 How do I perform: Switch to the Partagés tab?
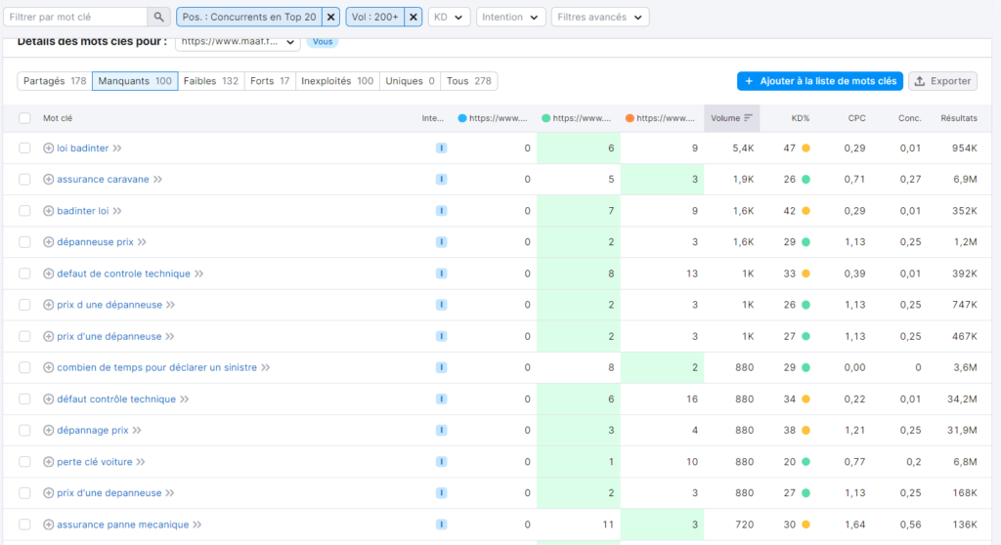55,81
